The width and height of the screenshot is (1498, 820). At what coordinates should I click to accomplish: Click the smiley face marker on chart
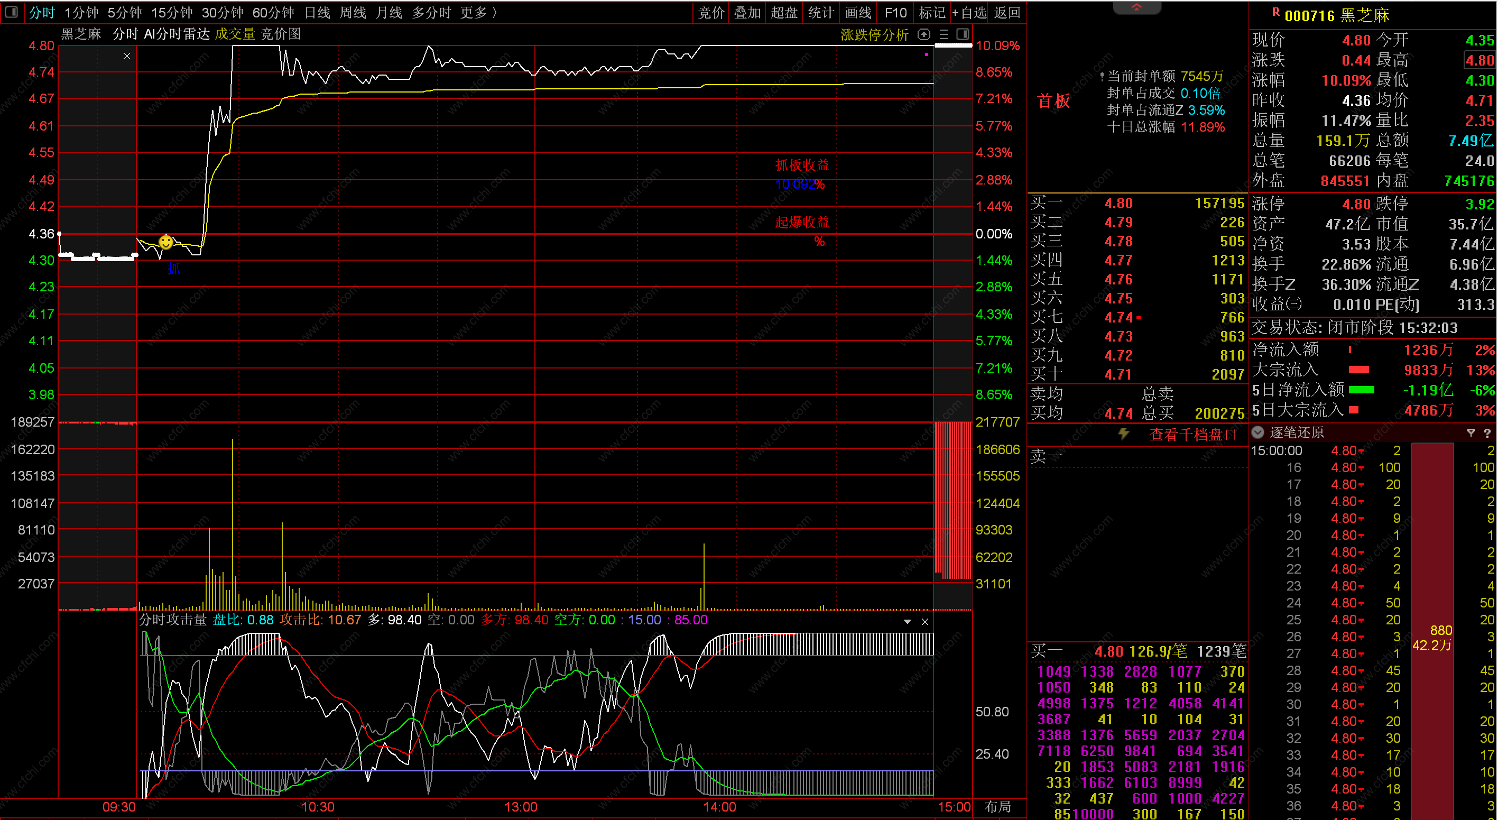tap(166, 241)
